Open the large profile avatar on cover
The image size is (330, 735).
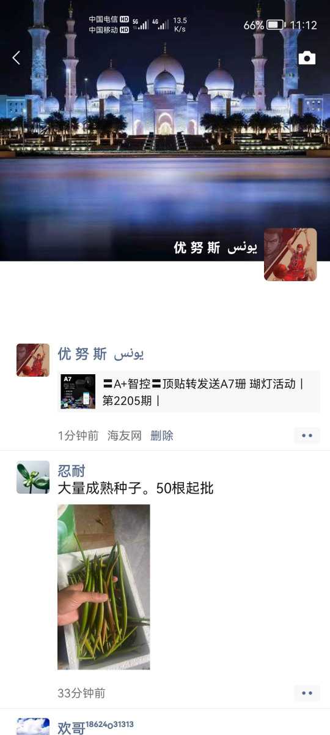click(x=290, y=255)
